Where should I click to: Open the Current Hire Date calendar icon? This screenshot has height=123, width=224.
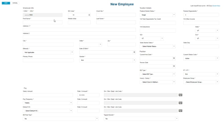pos(174,58)
